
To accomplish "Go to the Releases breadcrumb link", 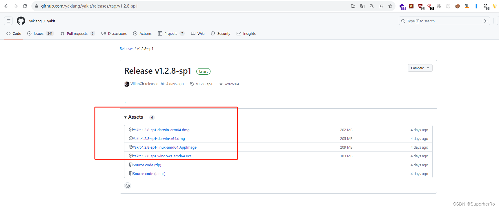I will 126,49.
